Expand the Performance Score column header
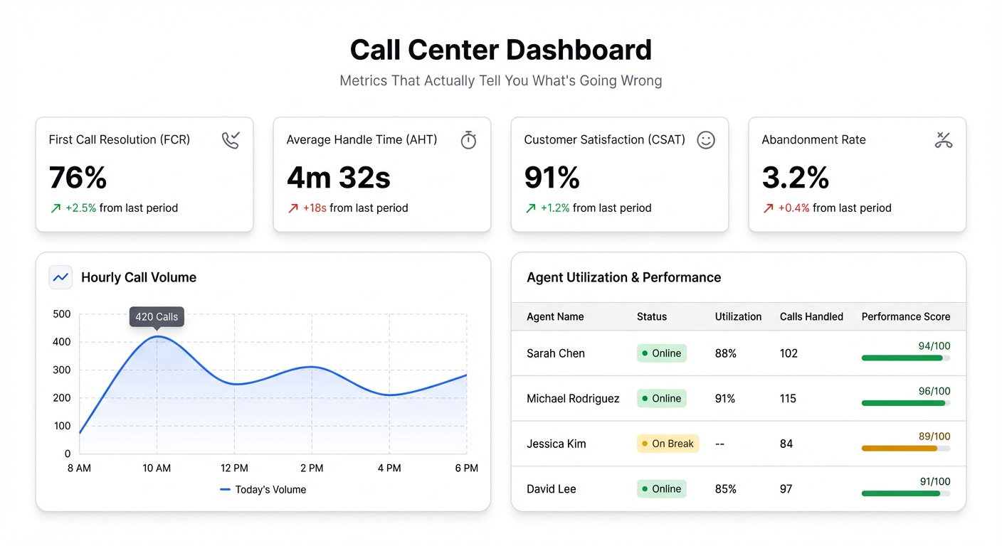 click(x=906, y=316)
